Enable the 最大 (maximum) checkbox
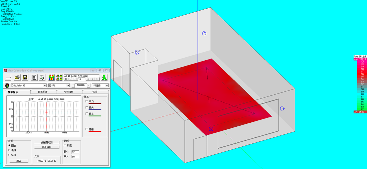The height and width of the screenshot is (169, 367). 87,107
